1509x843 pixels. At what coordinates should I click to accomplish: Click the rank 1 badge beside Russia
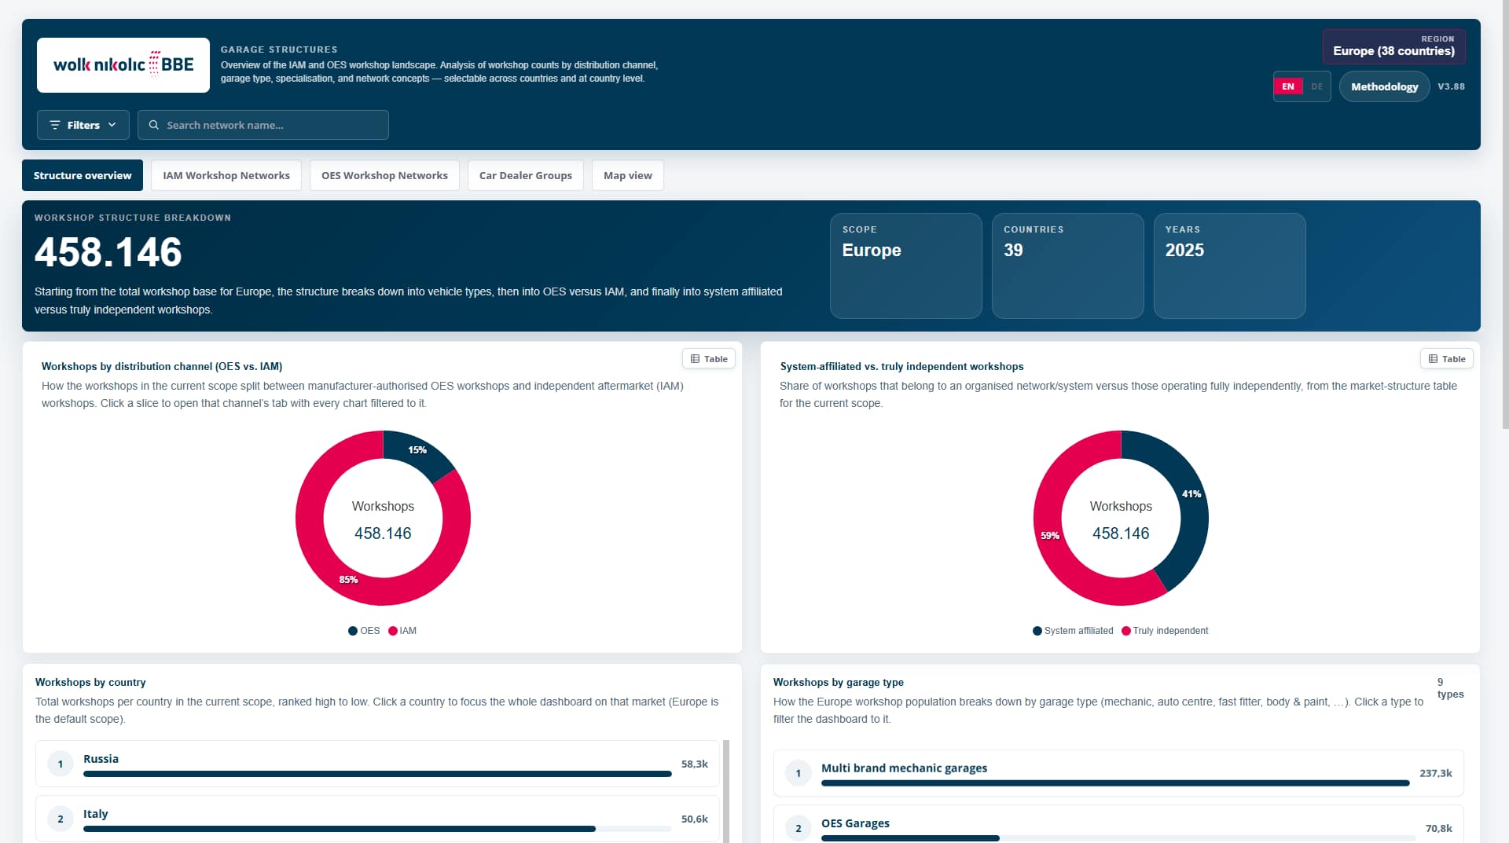[61, 764]
